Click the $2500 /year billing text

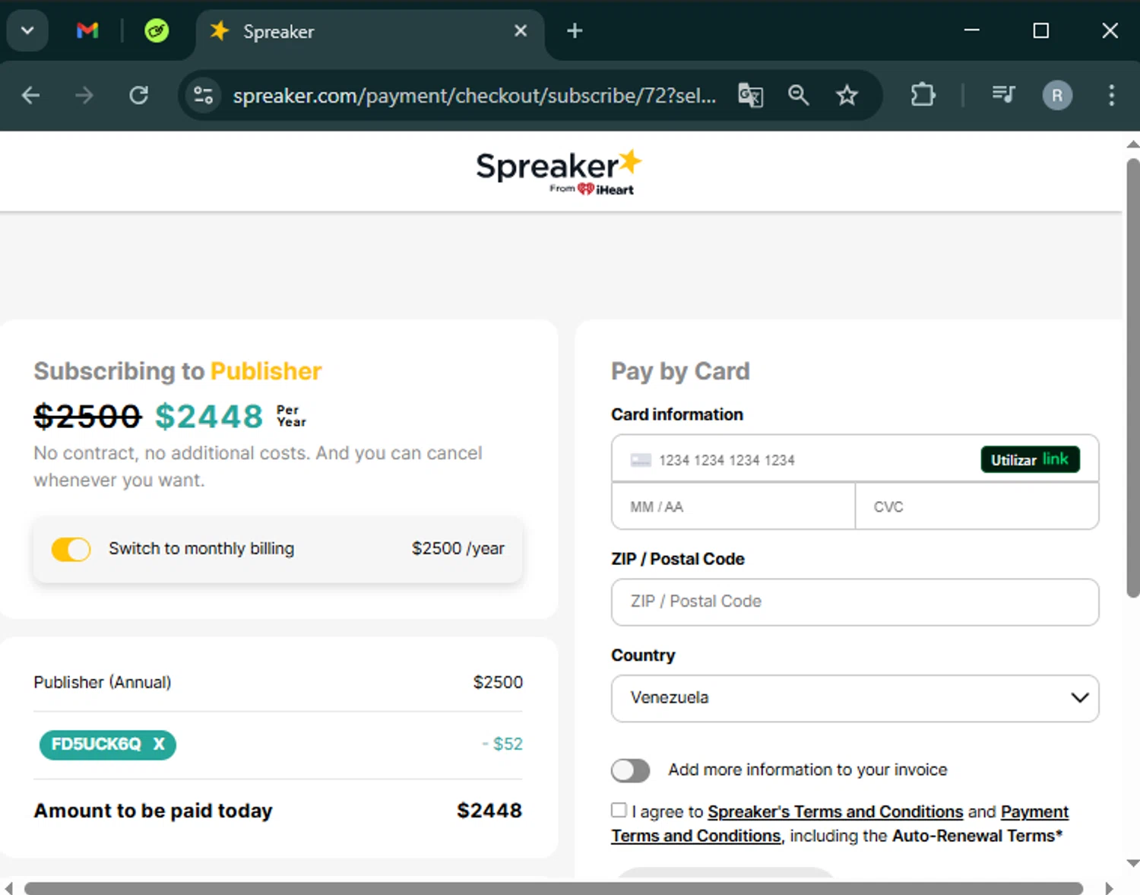pyautogui.click(x=458, y=548)
